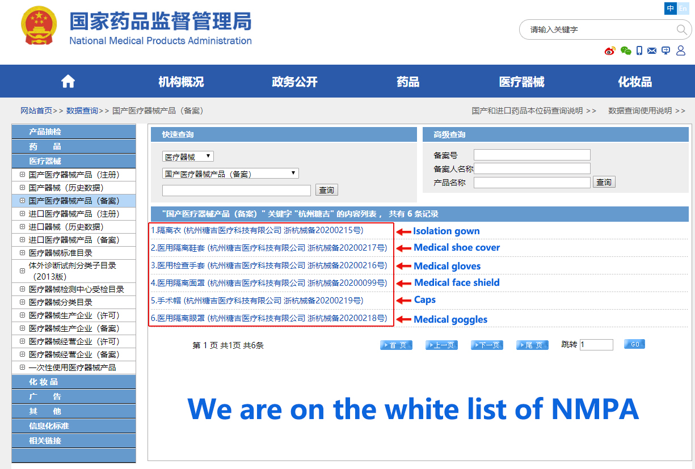Go to 下一页 next page
695x469 pixels.
487,345
